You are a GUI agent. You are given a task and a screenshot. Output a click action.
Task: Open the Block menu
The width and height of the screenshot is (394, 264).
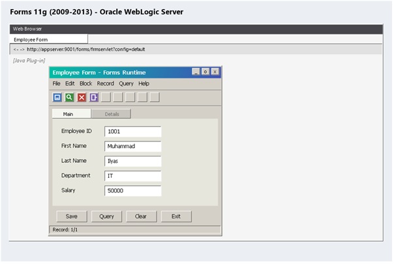pyautogui.click(x=86, y=83)
